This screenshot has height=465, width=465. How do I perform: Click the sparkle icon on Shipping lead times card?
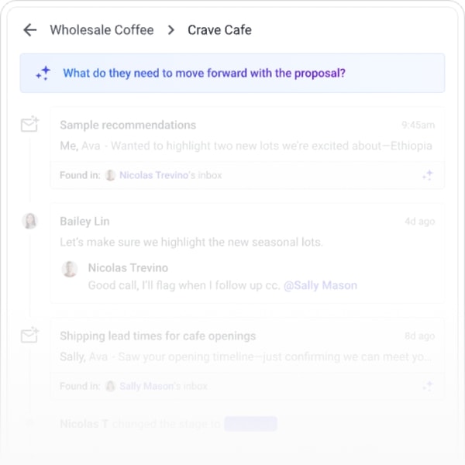pyautogui.click(x=428, y=386)
